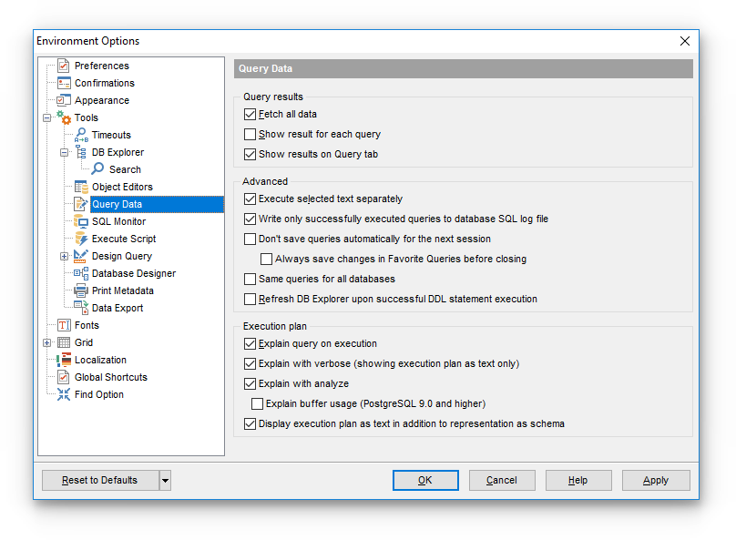The height and width of the screenshot is (540, 736).
Task: Open the Reset to Defaults dropdown arrow
Action: [165, 481]
